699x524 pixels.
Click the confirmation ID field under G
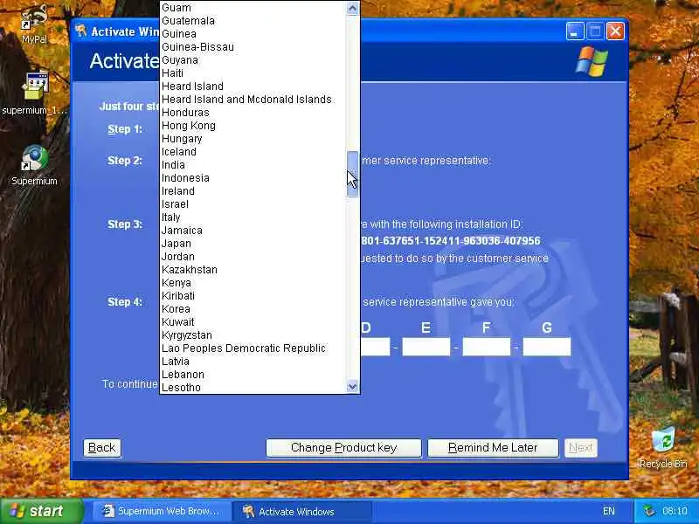pyautogui.click(x=547, y=347)
